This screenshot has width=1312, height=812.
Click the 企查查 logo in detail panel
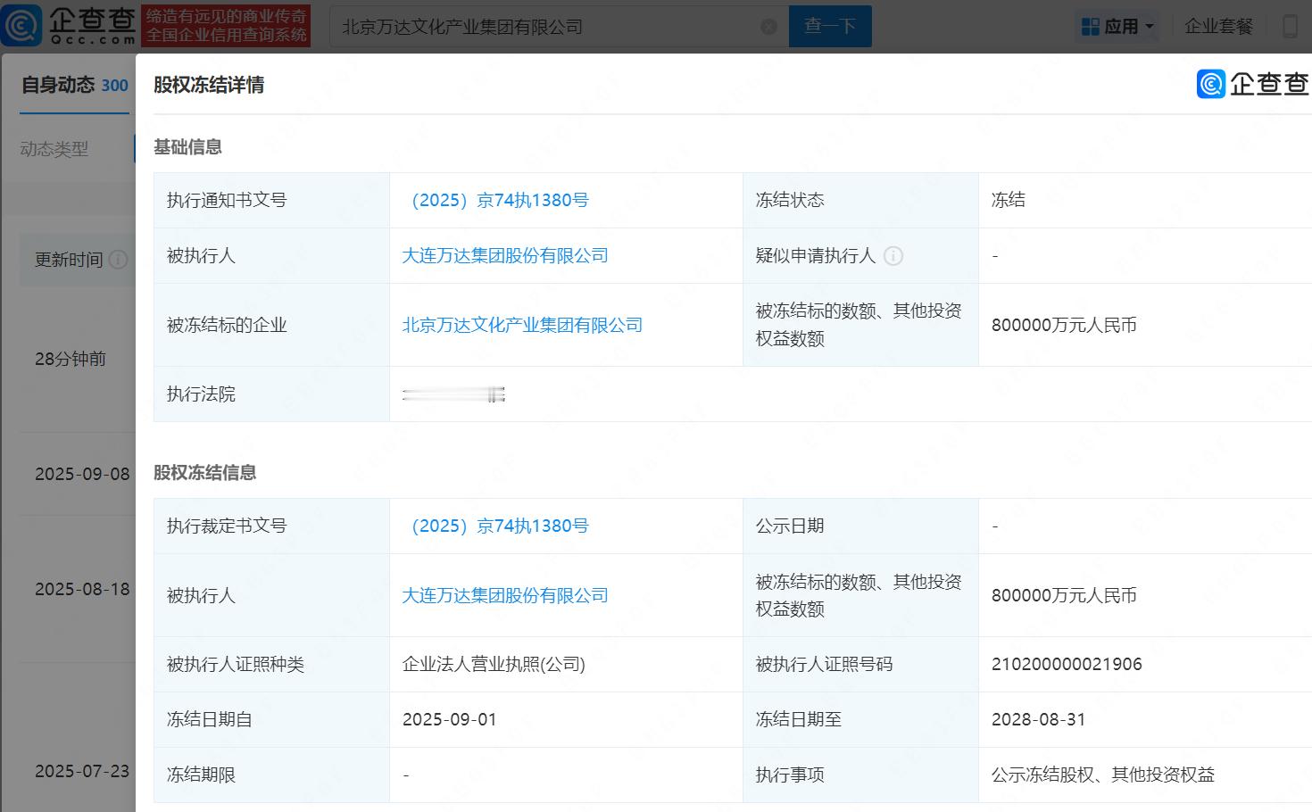pyautogui.click(x=1253, y=84)
